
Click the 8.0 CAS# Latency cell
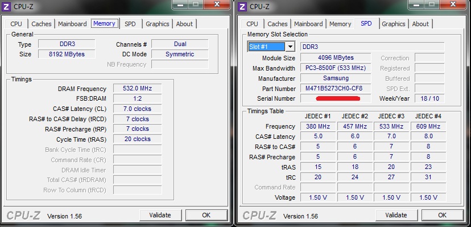pos(428,137)
